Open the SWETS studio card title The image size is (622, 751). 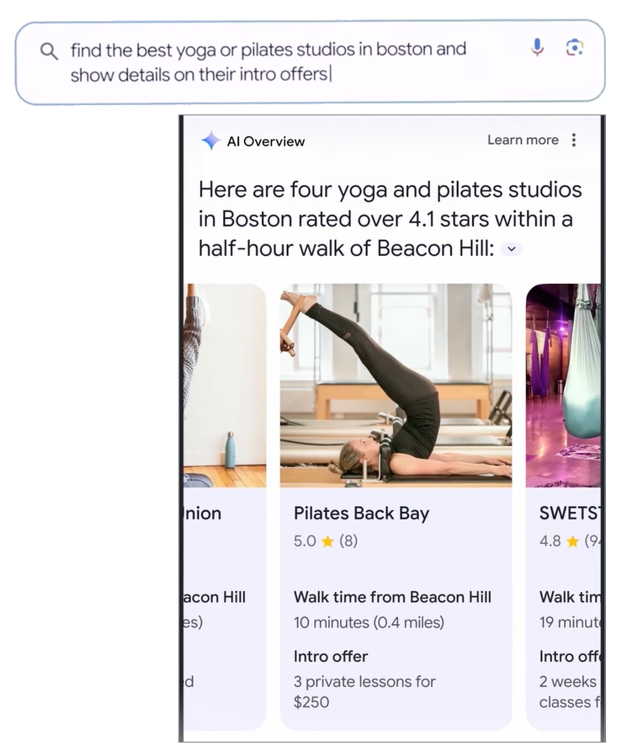(x=569, y=513)
